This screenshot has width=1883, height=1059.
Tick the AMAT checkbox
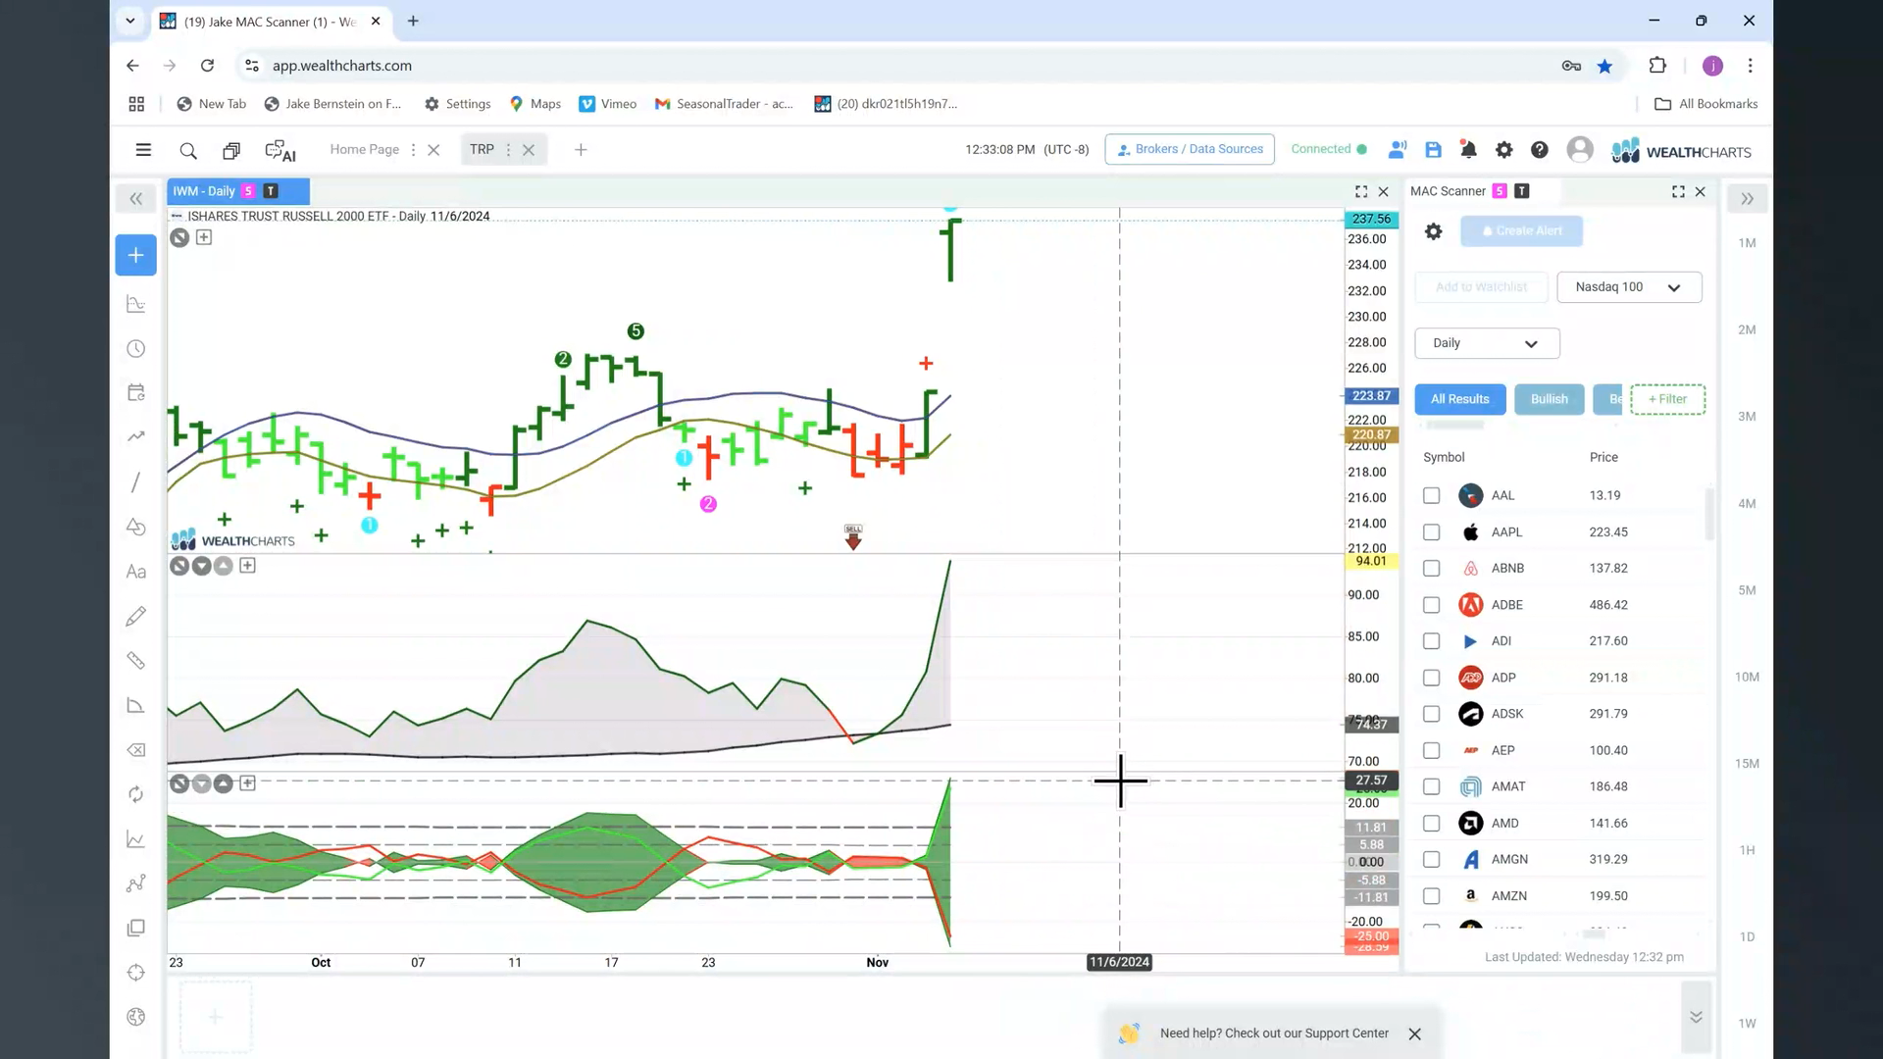coord(1431,786)
